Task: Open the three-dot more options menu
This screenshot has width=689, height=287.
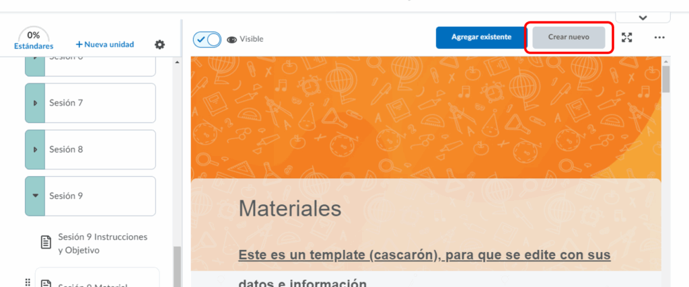Action: pos(659,38)
